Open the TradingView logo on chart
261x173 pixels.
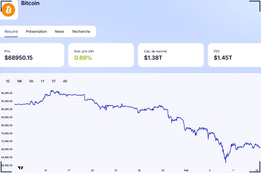(x=21, y=167)
